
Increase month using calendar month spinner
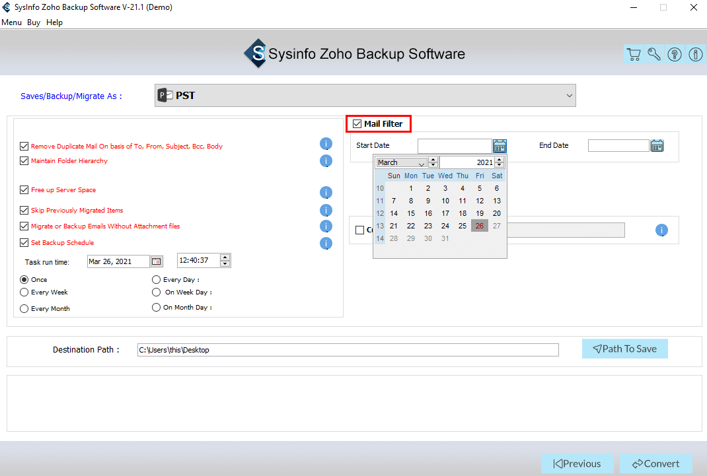click(x=433, y=160)
